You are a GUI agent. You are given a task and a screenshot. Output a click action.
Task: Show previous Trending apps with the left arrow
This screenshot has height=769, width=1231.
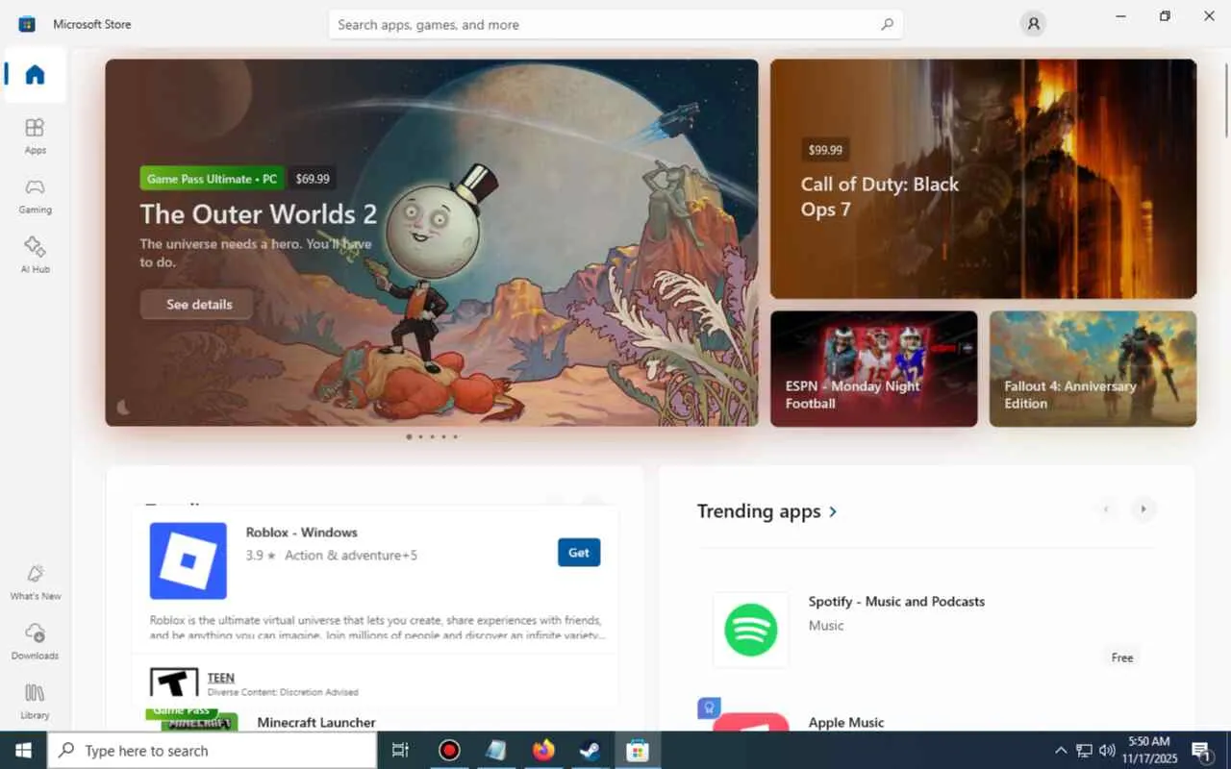(1106, 509)
